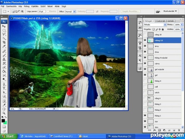The height and width of the screenshot is (139, 185).
Task: Select the Type tool
Action: [x=4, y=88]
